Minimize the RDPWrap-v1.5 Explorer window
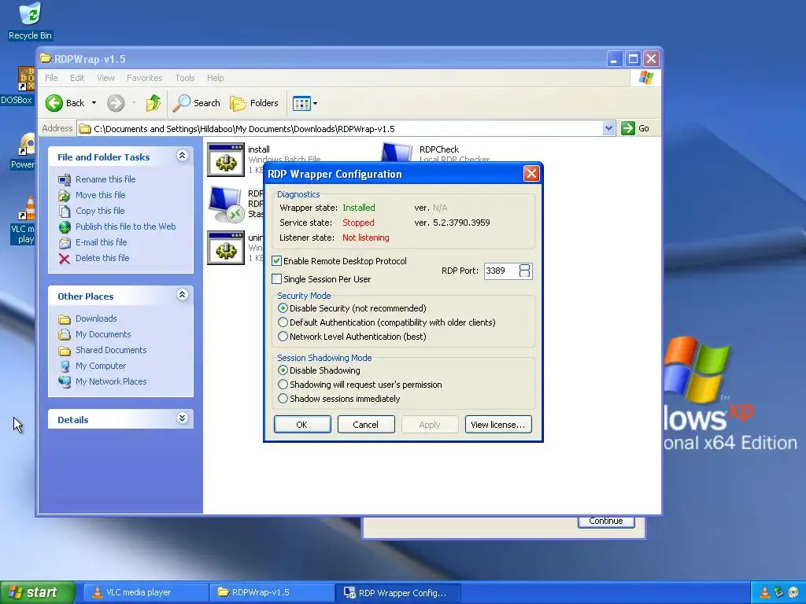Viewport: 806px width, 604px height. (614, 59)
